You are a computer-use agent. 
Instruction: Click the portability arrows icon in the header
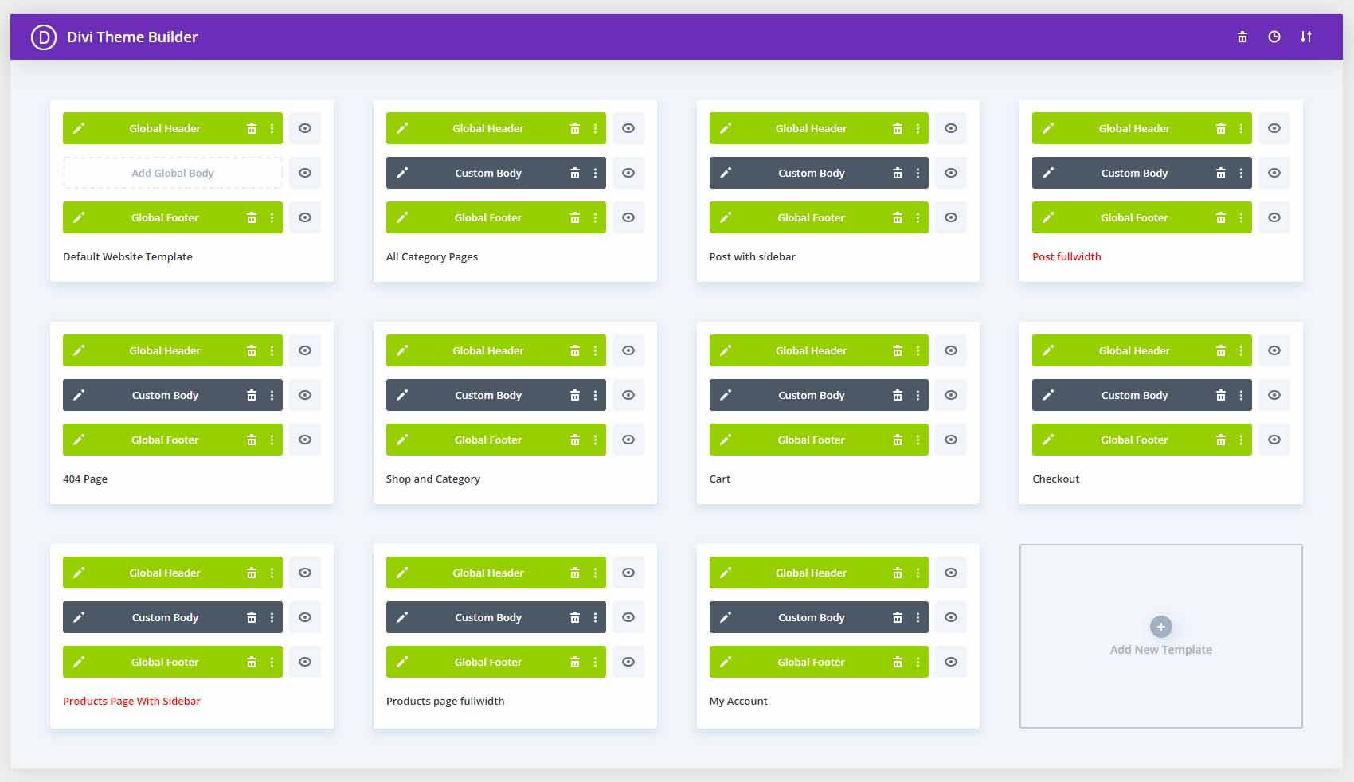(1306, 37)
